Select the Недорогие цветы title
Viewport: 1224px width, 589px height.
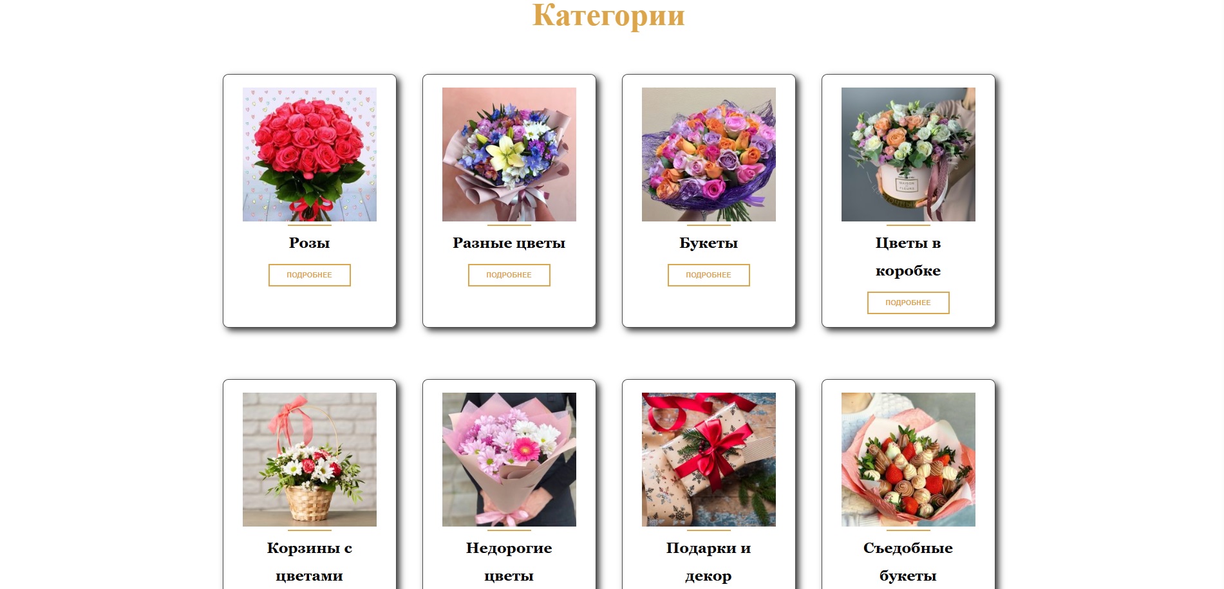509,562
